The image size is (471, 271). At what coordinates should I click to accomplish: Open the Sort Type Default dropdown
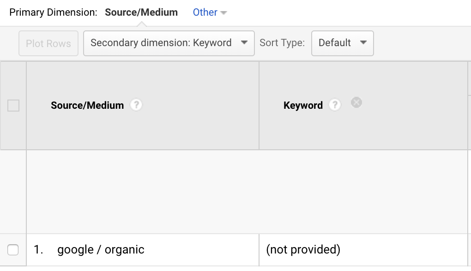[342, 43]
